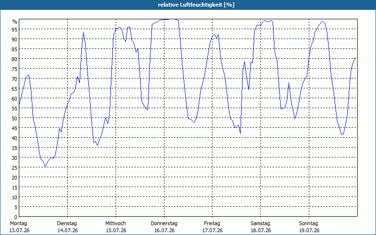Click the 60 y-axis value

pyautogui.click(x=15, y=98)
